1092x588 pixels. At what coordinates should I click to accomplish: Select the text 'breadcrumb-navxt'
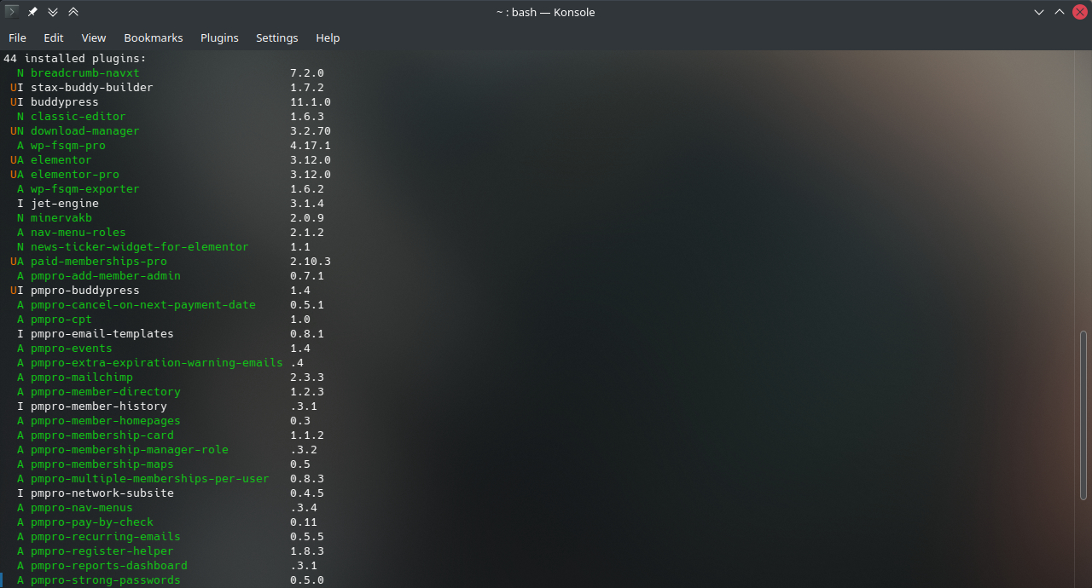85,73
